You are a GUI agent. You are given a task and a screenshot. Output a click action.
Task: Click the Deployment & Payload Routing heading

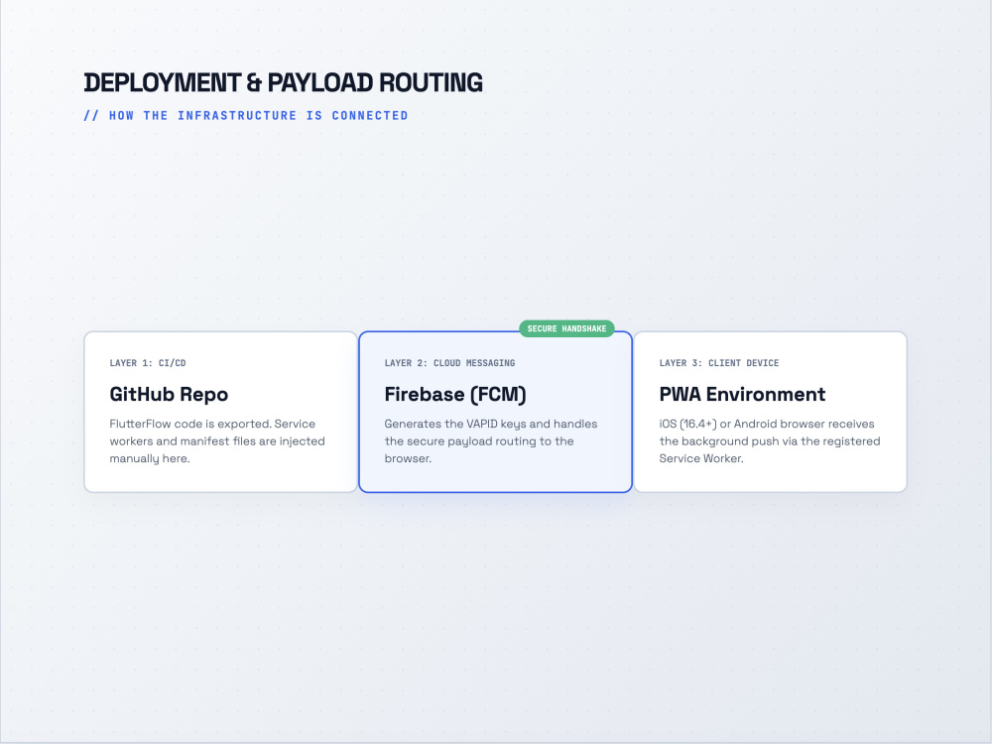point(283,83)
